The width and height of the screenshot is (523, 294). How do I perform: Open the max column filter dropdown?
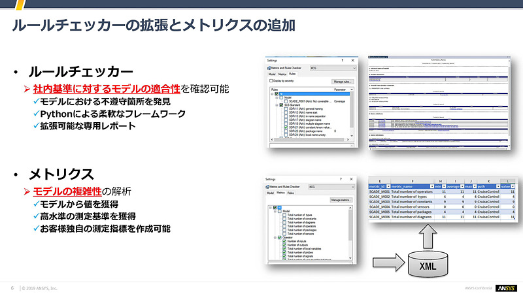point(475,186)
